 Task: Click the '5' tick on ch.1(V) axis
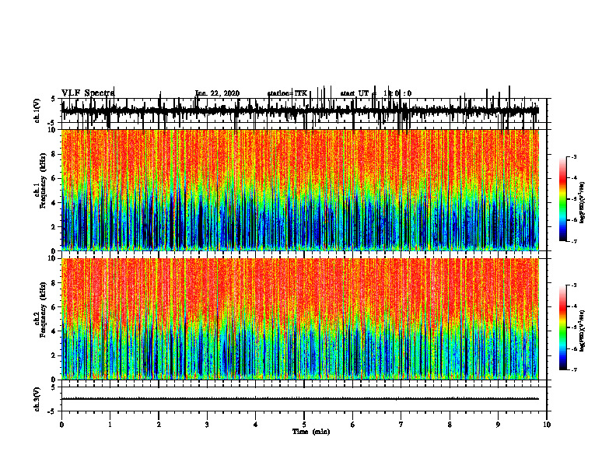53,99
